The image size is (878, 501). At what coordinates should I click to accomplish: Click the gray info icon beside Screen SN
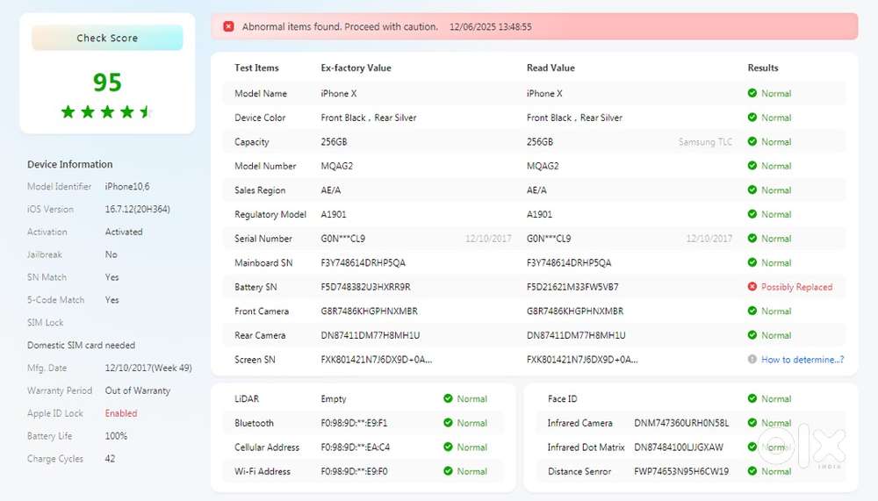(x=752, y=360)
